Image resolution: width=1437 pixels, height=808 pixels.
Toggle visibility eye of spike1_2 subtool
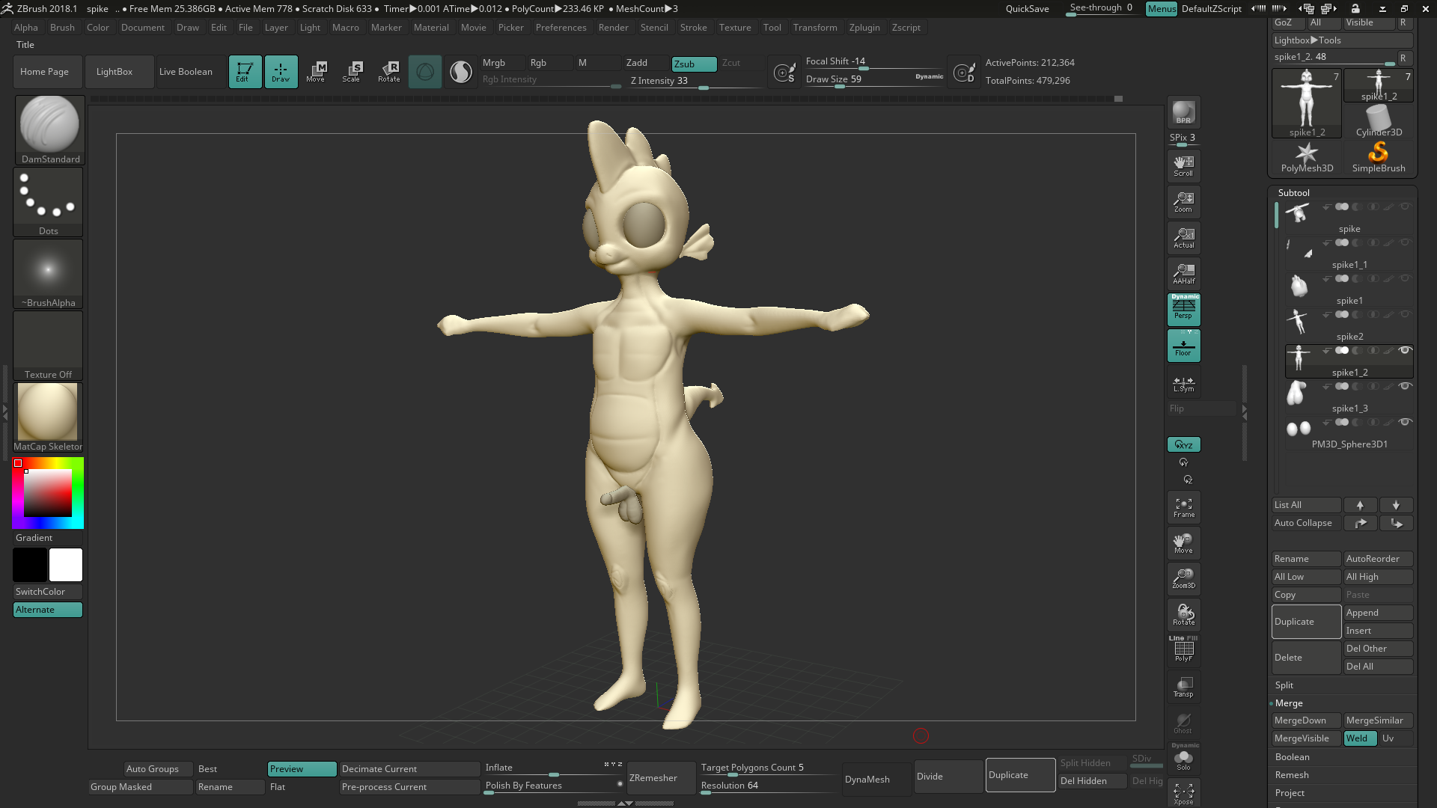(x=1405, y=350)
